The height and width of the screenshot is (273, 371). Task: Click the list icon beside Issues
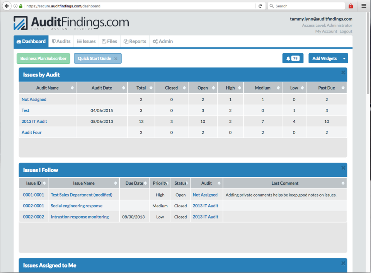click(79, 41)
